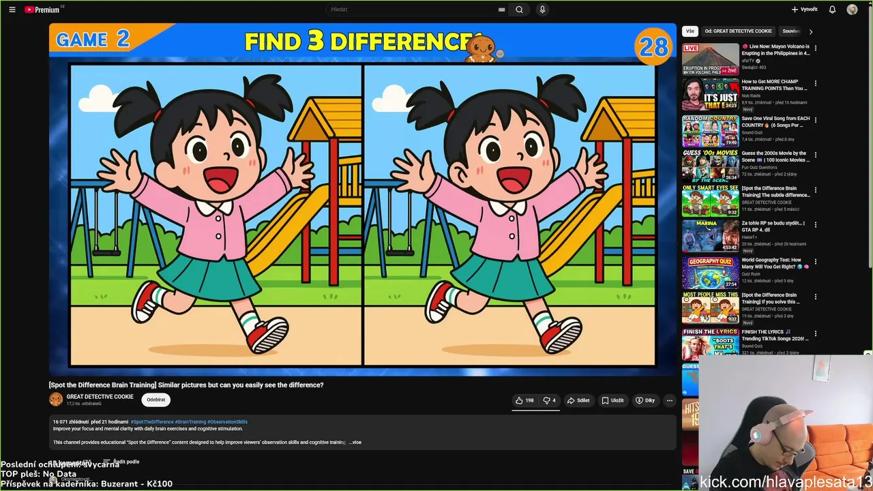Image resolution: width=873 pixels, height=491 pixels.
Task: Subscribe with the Odebírat button
Action: (x=156, y=400)
